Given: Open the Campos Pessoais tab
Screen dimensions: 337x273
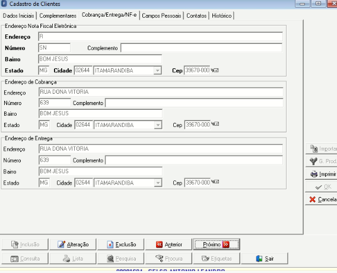Looking at the screenshot, I should pos(161,15).
